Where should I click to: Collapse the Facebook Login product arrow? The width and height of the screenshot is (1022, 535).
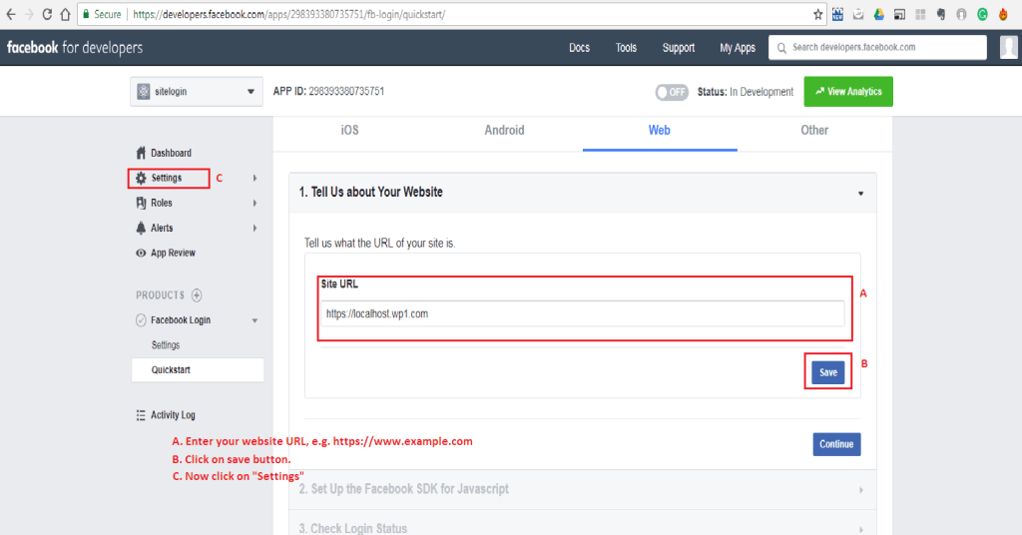click(255, 320)
